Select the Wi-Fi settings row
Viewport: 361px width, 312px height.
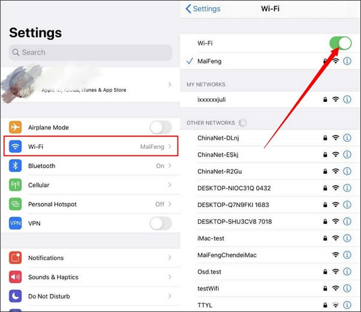point(91,146)
